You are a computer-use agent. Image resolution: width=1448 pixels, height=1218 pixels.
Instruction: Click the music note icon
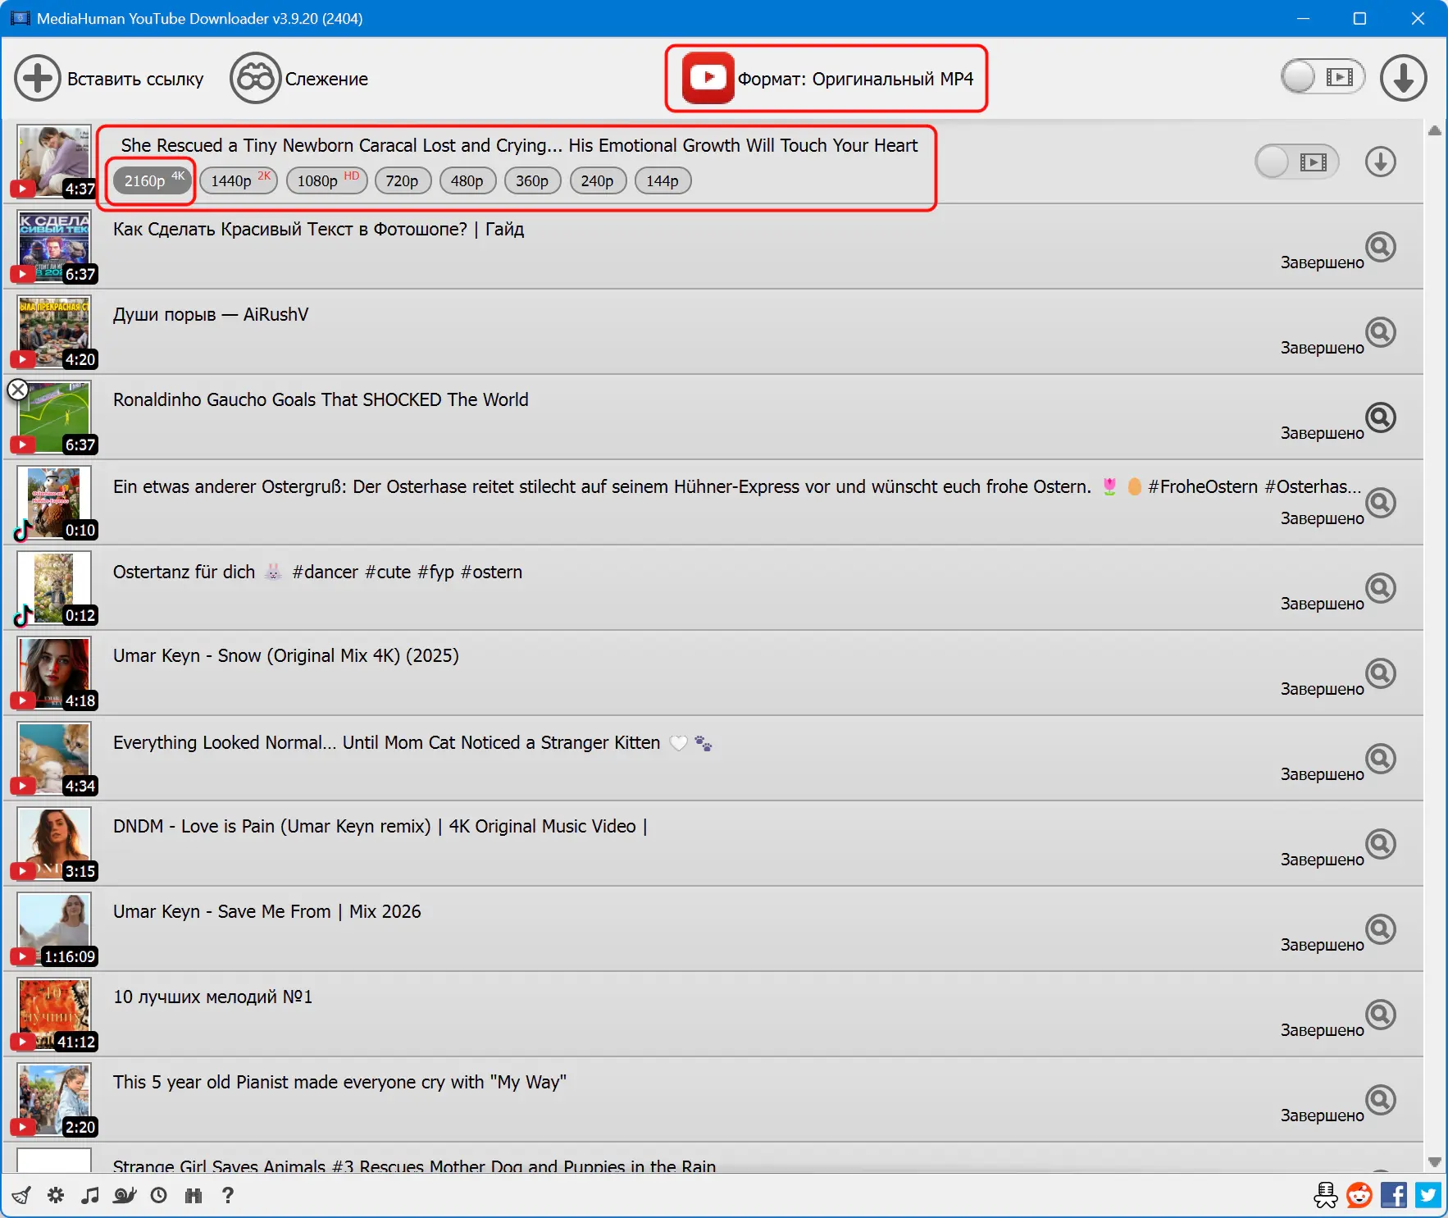(90, 1195)
